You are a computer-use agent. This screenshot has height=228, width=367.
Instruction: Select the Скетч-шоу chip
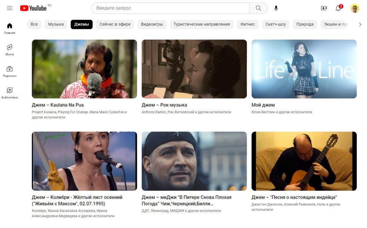point(276,24)
